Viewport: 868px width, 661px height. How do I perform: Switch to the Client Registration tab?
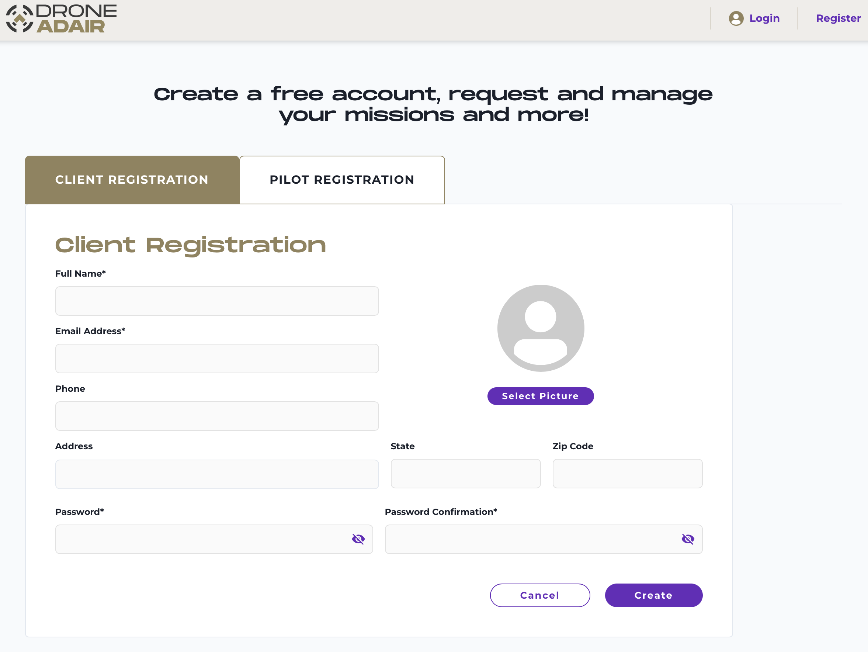click(132, 180)
